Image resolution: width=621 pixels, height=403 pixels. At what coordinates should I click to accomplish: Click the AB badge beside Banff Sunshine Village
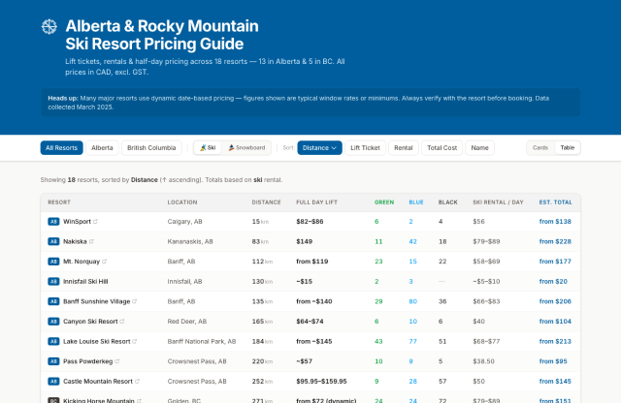(x=53, y=301)
